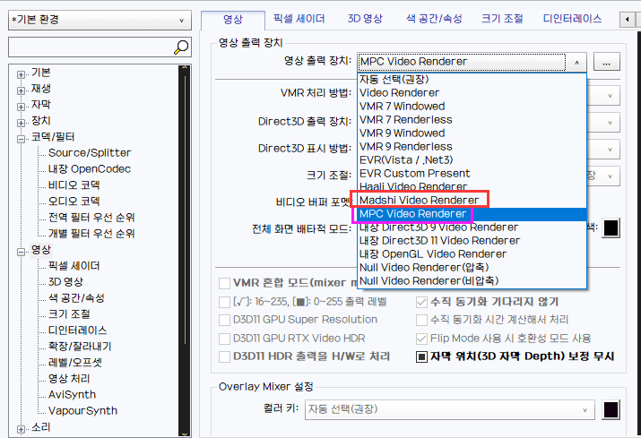Toggle 수직 동기화 기다리지 않기 checkbox

[x=421, y=303]
